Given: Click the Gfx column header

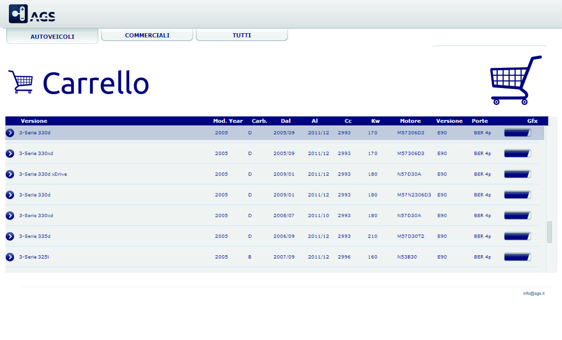Looking at the screenshot, I should click(x=532, y=121).
